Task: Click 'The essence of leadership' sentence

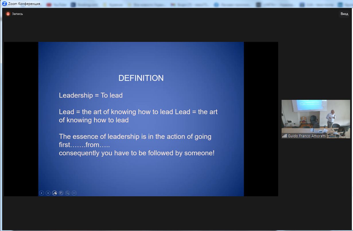Action: (x=135, y=137)
